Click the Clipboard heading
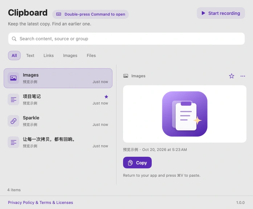This screenshot has height=209, width=253. coord(28,13)
